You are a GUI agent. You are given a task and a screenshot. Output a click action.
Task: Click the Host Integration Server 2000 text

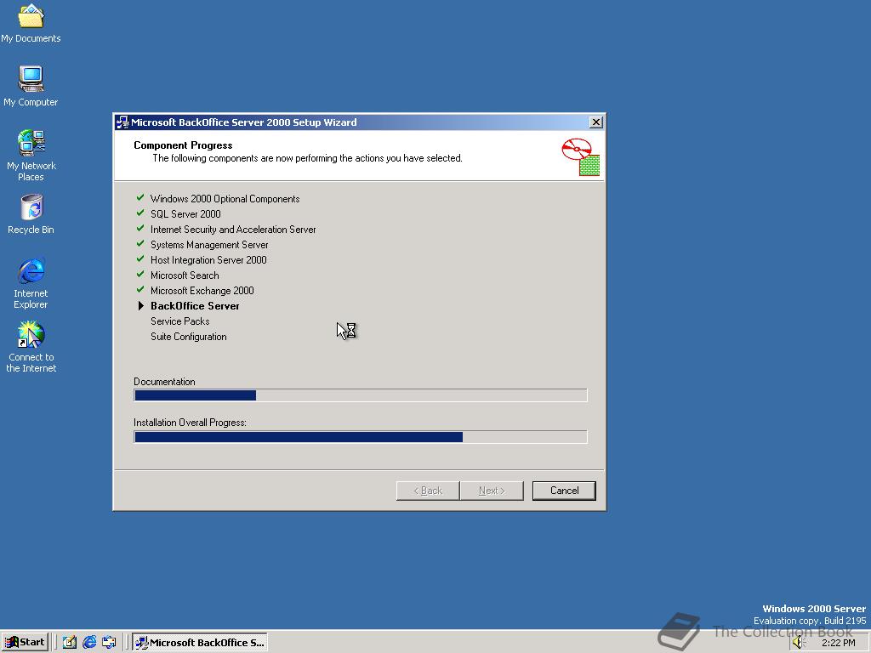[208, 260]
